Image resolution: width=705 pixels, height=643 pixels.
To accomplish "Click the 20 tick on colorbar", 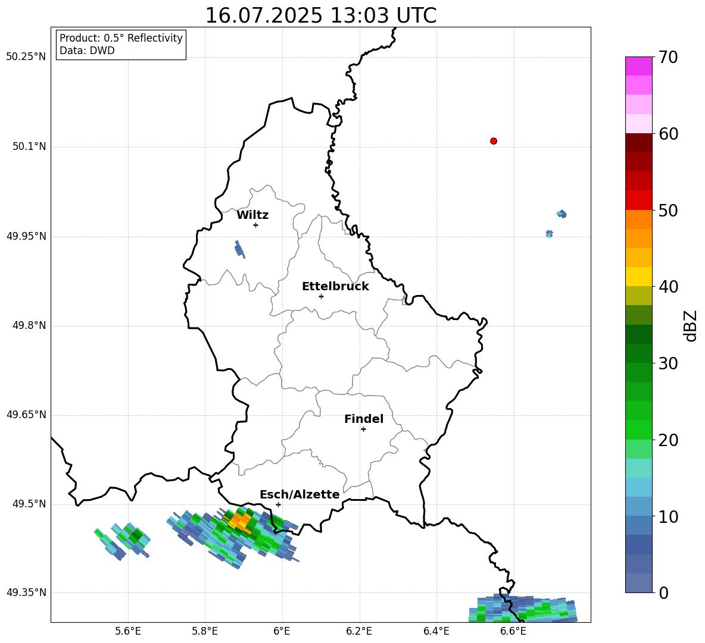I will [x=668, y=440].
